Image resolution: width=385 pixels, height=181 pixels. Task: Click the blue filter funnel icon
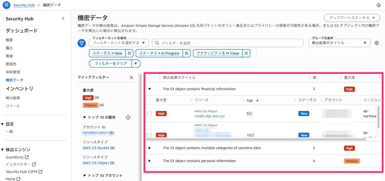click(82, 43)
